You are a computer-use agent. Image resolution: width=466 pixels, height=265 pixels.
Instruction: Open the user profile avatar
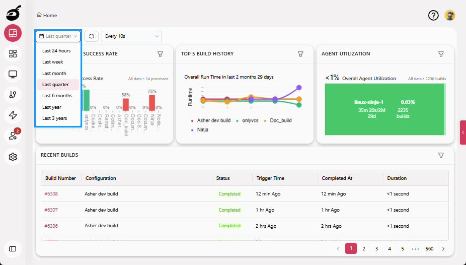450,15
